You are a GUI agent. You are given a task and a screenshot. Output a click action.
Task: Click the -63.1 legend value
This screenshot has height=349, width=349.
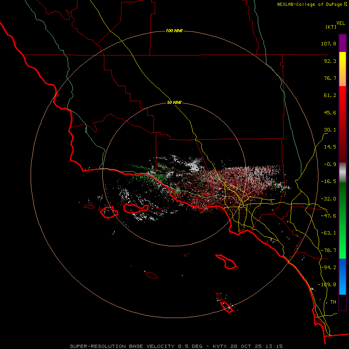[x=328, y=233]
